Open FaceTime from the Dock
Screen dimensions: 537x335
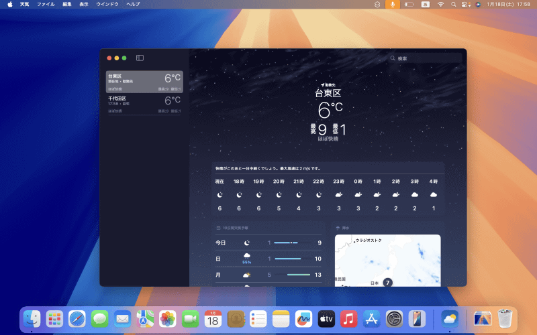[x=190, y=320]
